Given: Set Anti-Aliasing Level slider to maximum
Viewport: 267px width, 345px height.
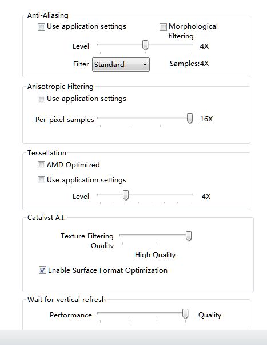Looking at the screenshot, I should [190, 45].
